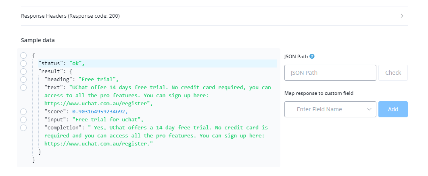This screenshot has width=428, height=176.
Task: Select the radio circle beside opening brace
Action: [x=23, y=55]
